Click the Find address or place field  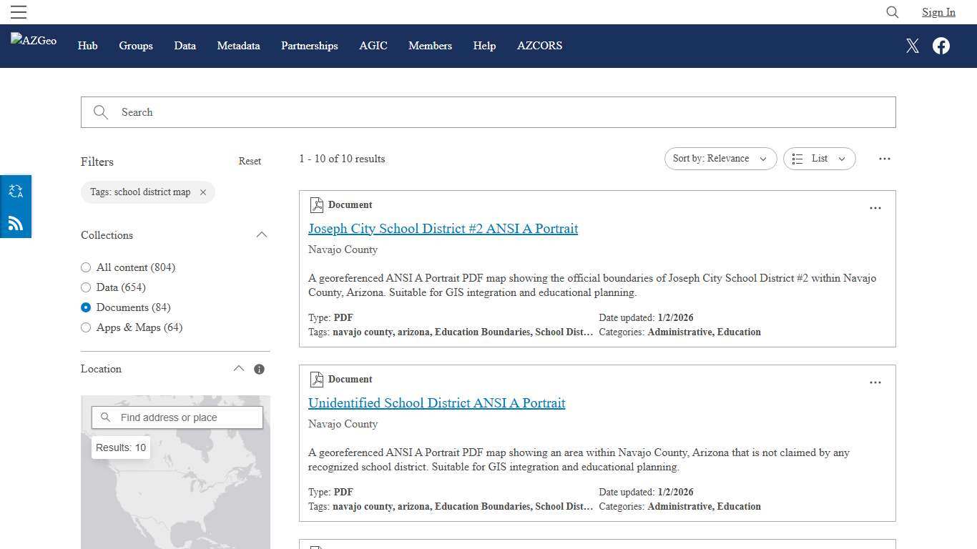click(x=186, y=417)
